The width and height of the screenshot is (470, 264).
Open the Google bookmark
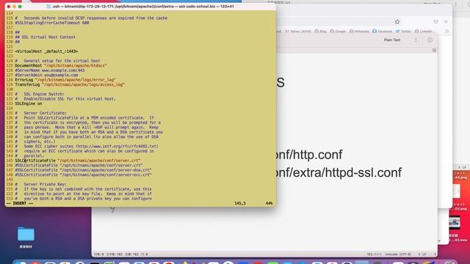(x=338, y=31)
